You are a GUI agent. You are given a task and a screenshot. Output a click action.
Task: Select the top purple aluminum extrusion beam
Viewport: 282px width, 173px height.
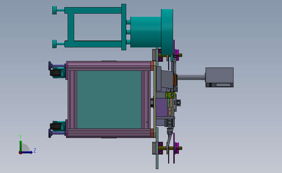(x=109, y=66)
